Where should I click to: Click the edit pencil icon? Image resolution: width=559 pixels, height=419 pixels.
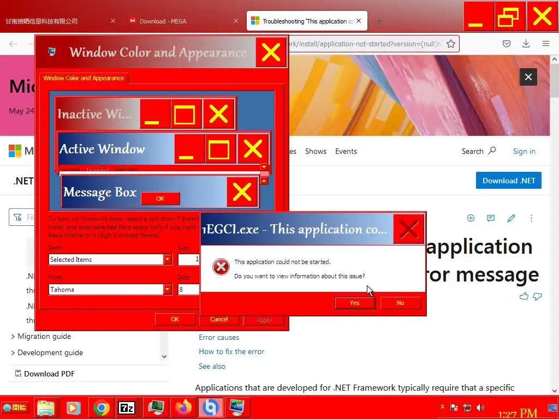pos(511,218)
